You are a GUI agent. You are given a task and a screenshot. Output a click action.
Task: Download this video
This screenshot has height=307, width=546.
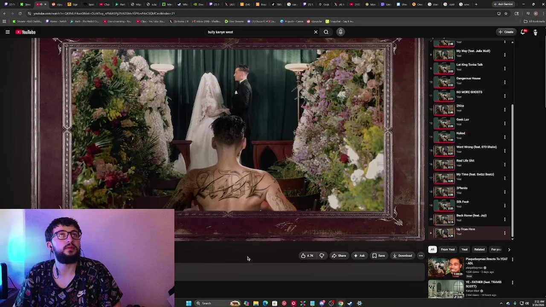point(403,256)
